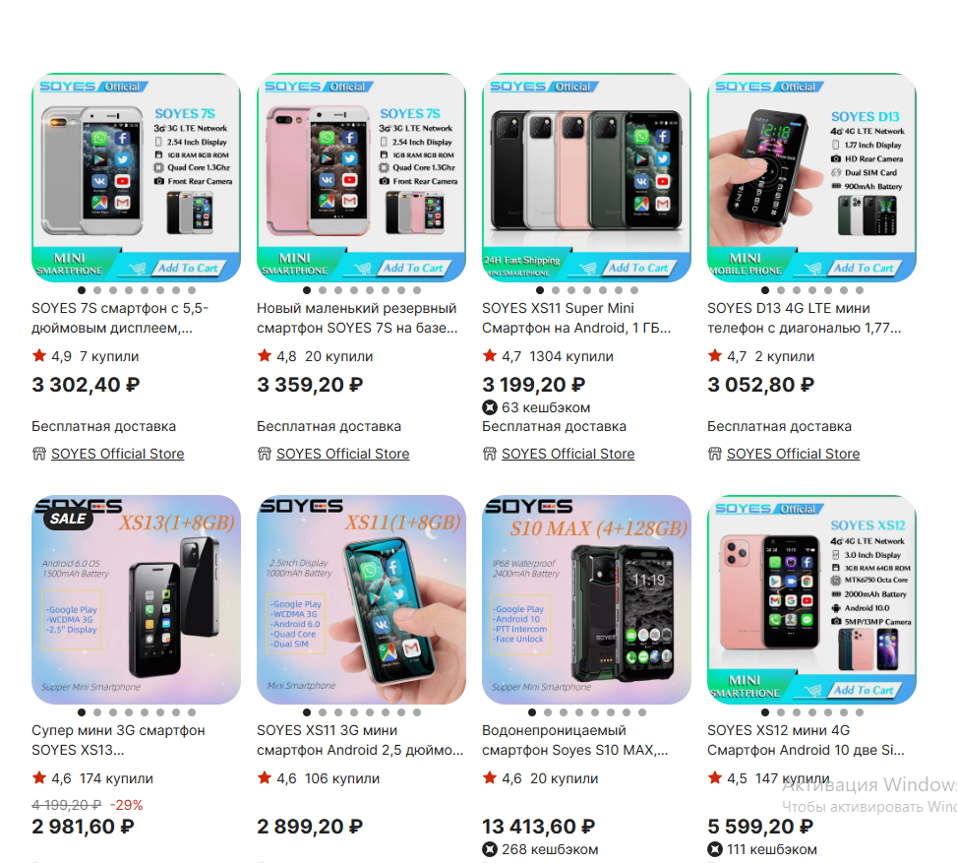957x863 pixels.
Task: Click store icon under XS11 Super Mini product
Action: (490, 454)
